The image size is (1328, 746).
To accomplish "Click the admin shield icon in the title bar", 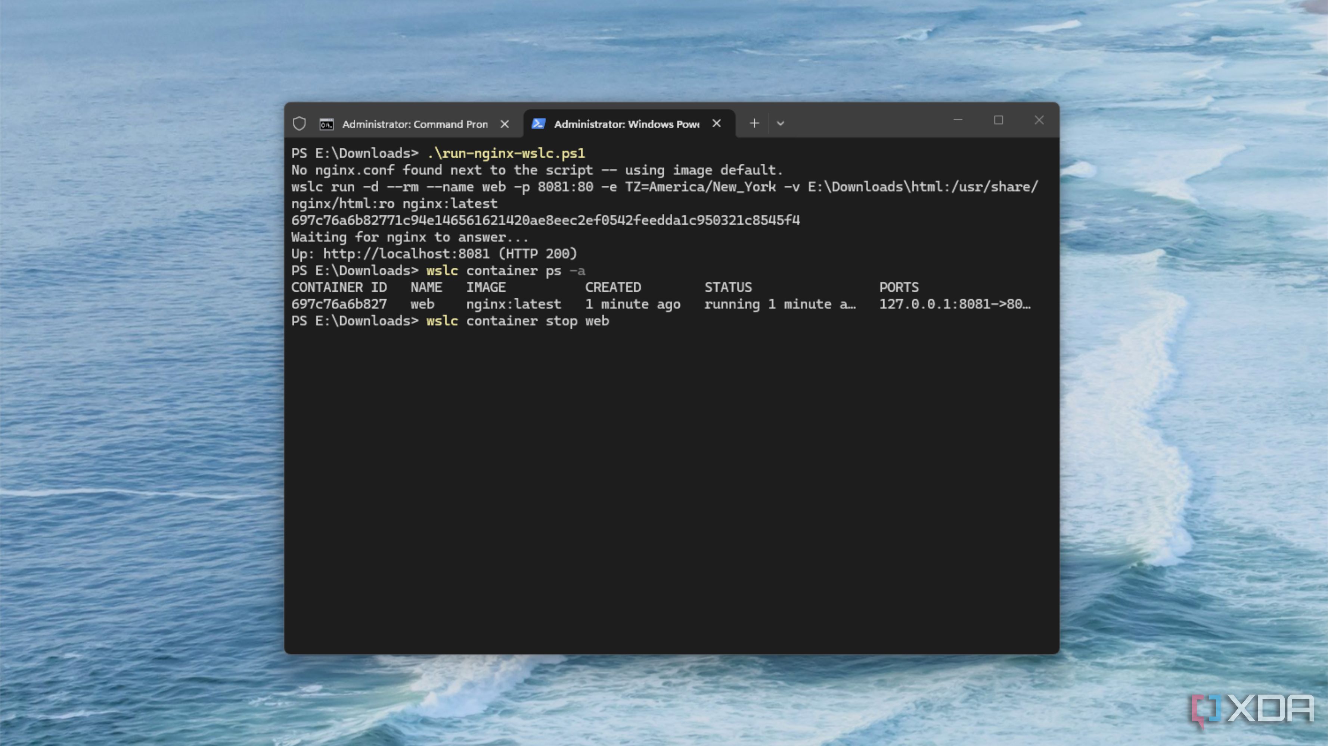I will (299, 123).
